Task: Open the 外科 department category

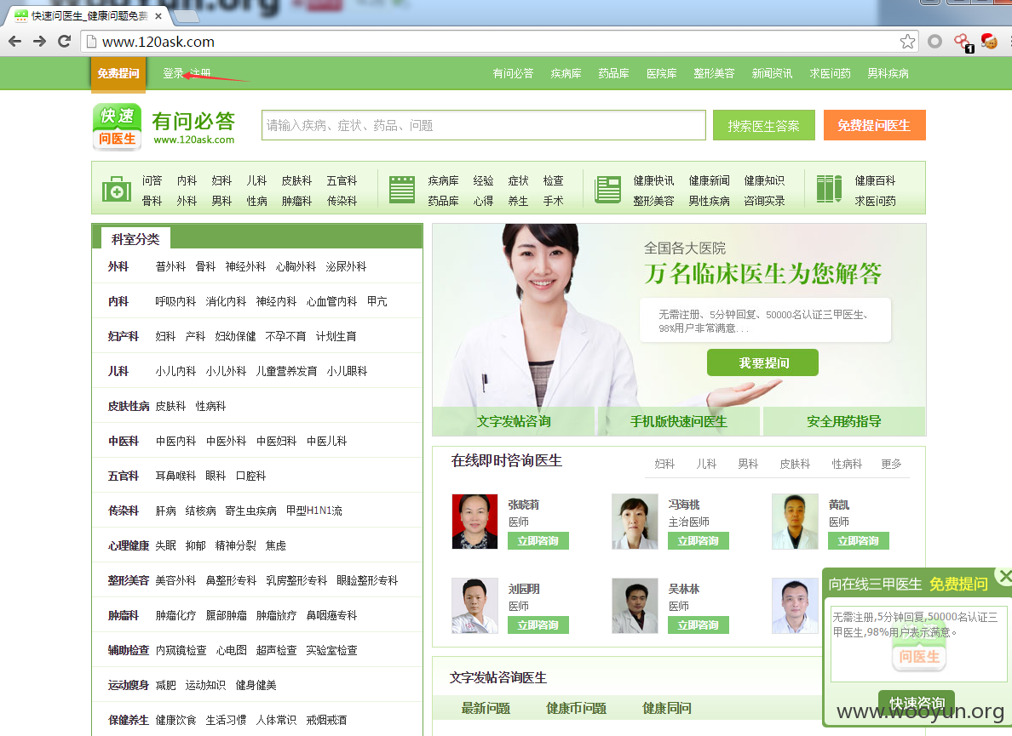Action: pos(118,267)
